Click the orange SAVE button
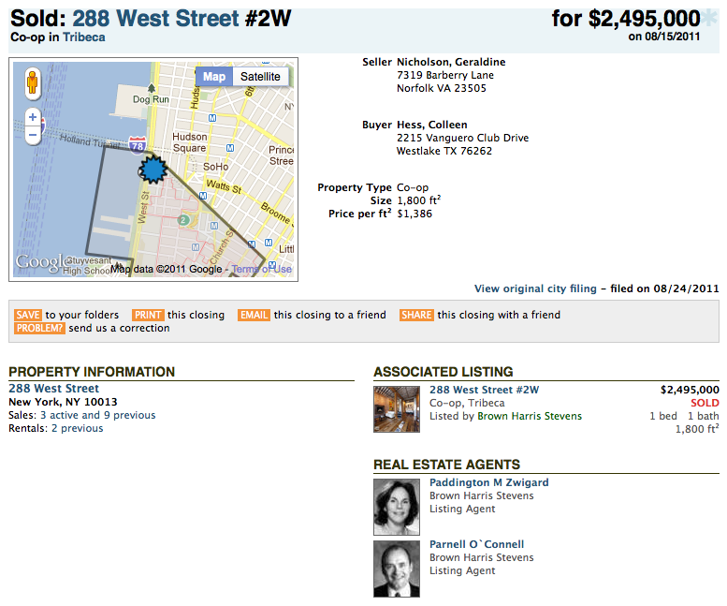727x606 pixels. tap(28, 316)
